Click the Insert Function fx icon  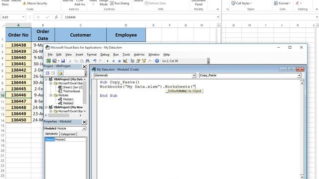(x=56, y=17)
